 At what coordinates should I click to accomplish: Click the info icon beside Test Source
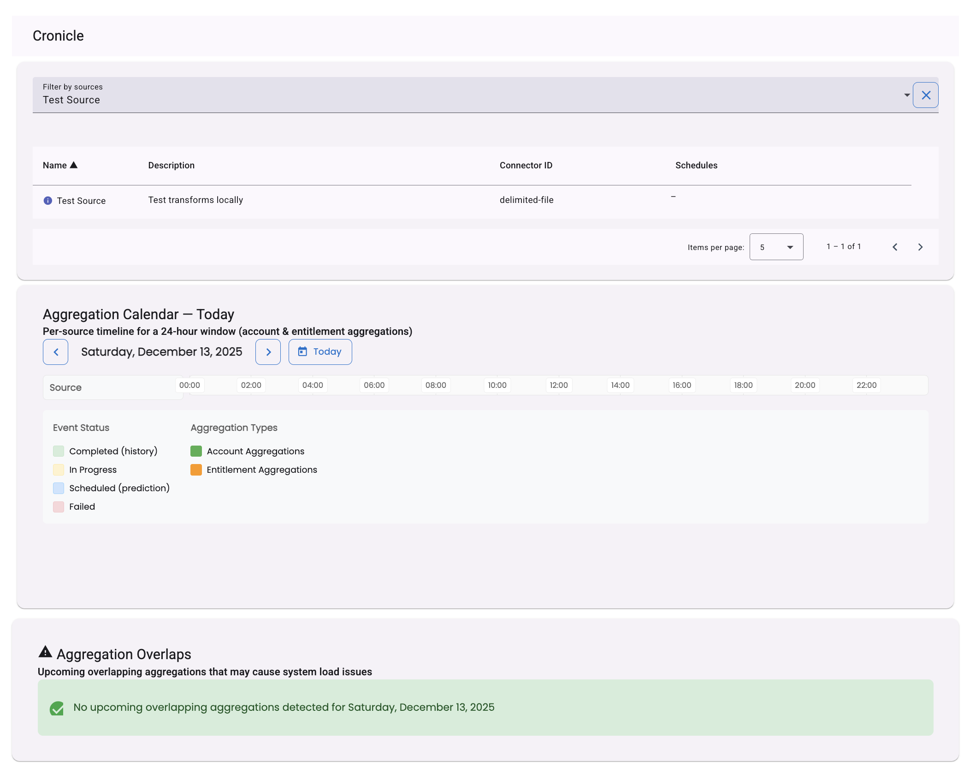[47, 201]
